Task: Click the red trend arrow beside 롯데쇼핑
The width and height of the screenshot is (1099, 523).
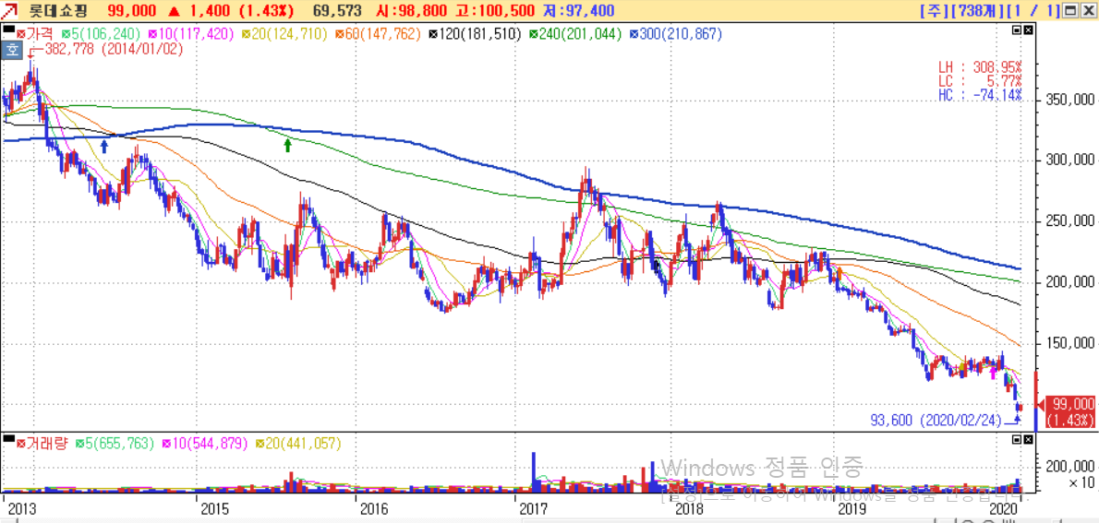Action: pos(10,10)
